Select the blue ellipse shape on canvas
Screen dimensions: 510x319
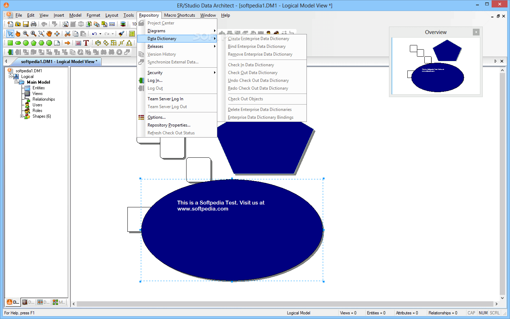[x=232, y=230]
